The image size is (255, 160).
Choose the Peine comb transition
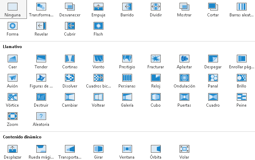click(241, 100)
